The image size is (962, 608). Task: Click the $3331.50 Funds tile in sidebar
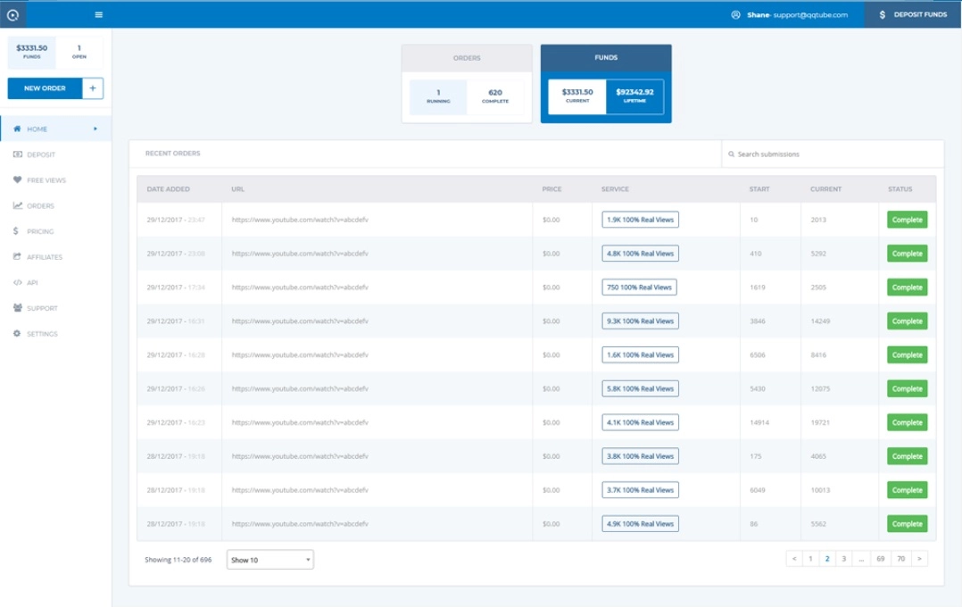tap(31, 52)
